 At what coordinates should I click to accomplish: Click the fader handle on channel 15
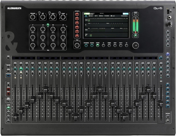pos(100,89)
